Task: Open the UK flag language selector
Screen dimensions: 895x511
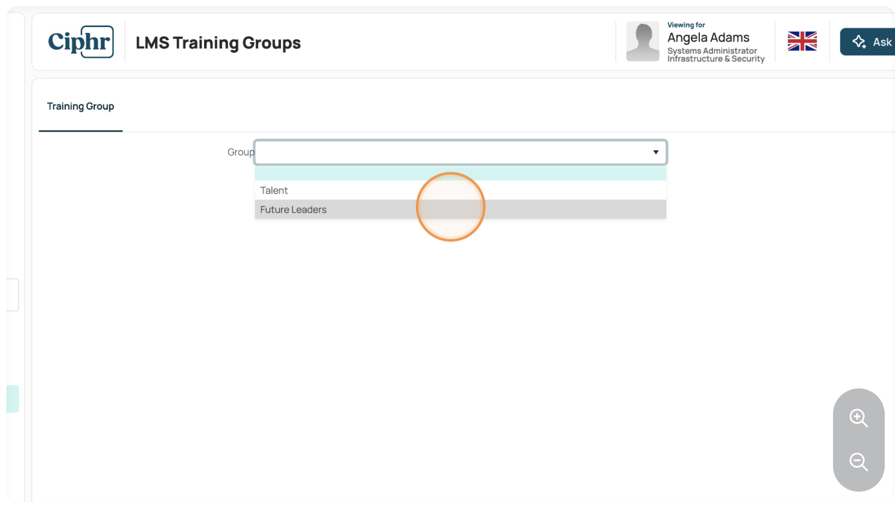Action: click(802, 41)
